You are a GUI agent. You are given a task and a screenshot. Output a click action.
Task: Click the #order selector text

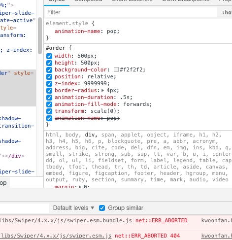coord(56,48)
